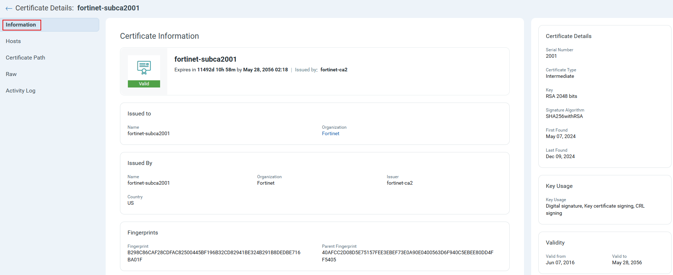This screenshot has height=275, width=673.
Task: Click the Certificate Details panel heading
Action: click(x=569, y=36)
